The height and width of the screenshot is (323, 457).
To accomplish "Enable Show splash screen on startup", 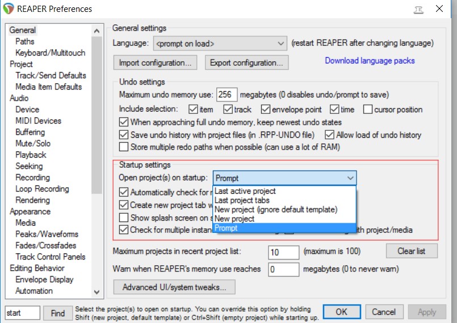I will coord(124,218).
